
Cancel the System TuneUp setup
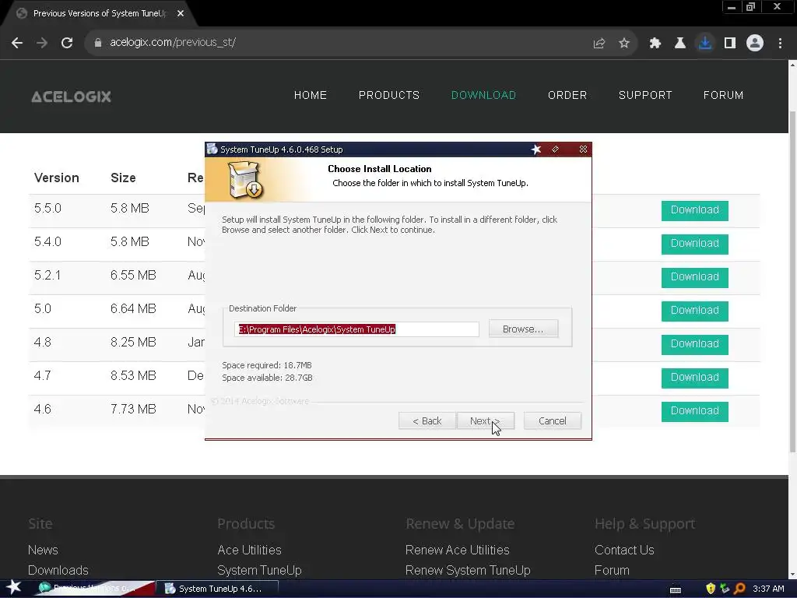tap(552, 421)
